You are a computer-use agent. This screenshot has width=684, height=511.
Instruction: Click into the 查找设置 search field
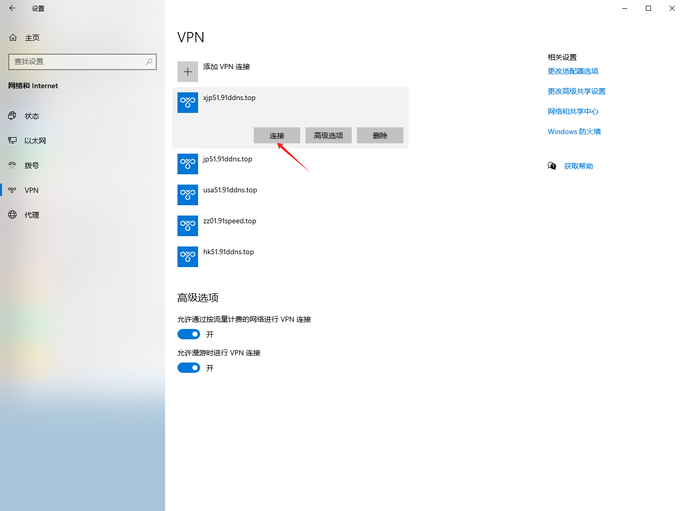[77, 61]
